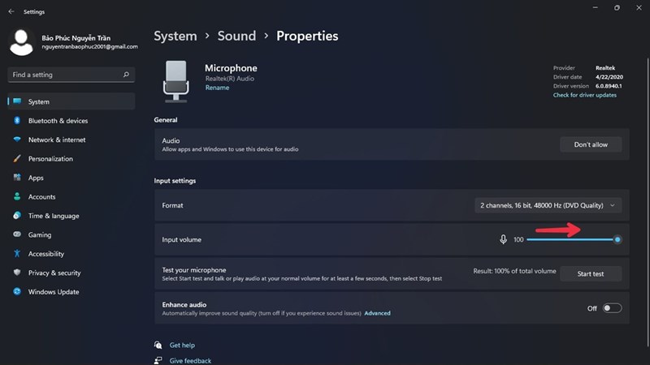Click the search magnifier icon in Find a setting

126,75
